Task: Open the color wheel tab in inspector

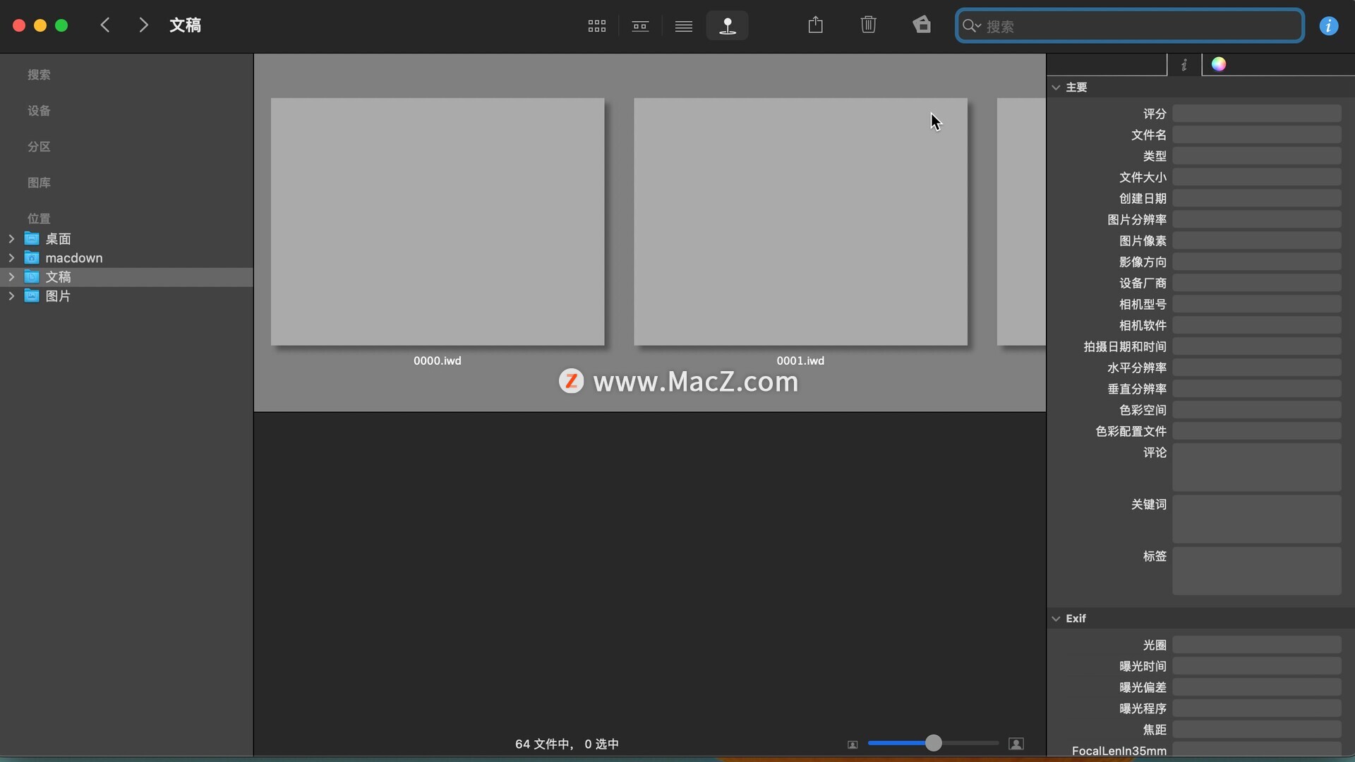Action: click(x=1219, y=64)
